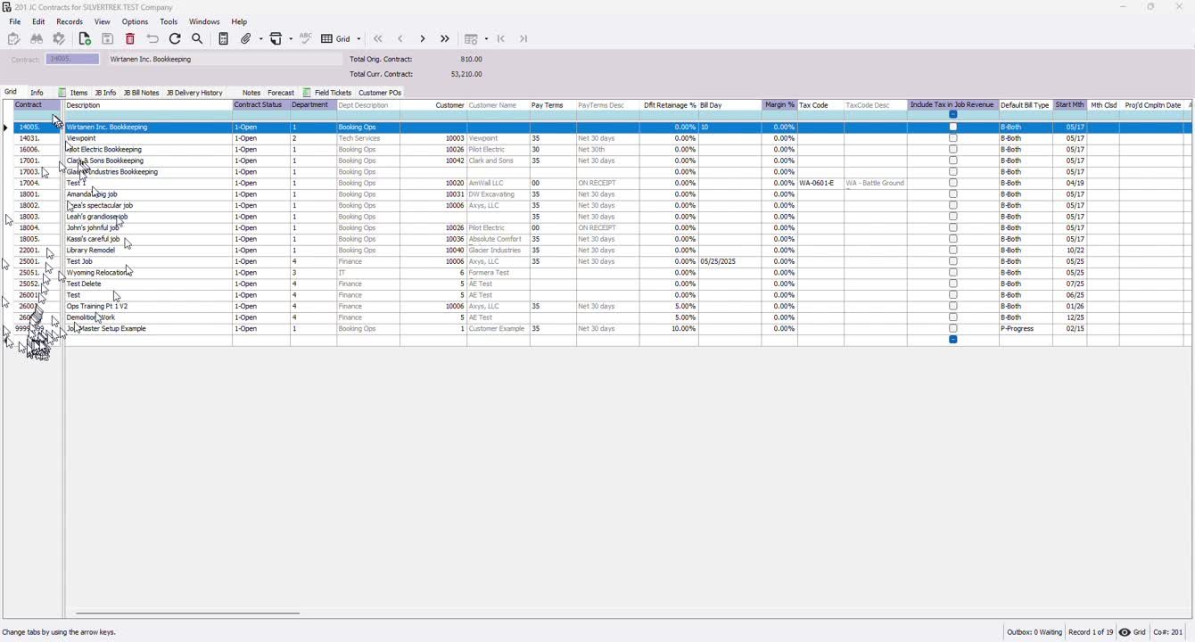Click the magnifying glass search icon
1195x642 pixels.
pyautogui.click(x=198, y=39)
